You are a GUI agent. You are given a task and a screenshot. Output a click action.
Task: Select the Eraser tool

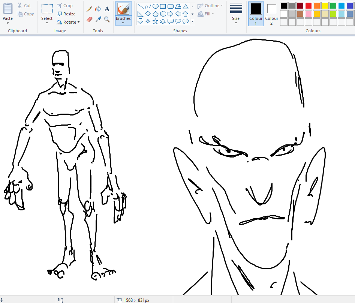click(x=90, y=19)
